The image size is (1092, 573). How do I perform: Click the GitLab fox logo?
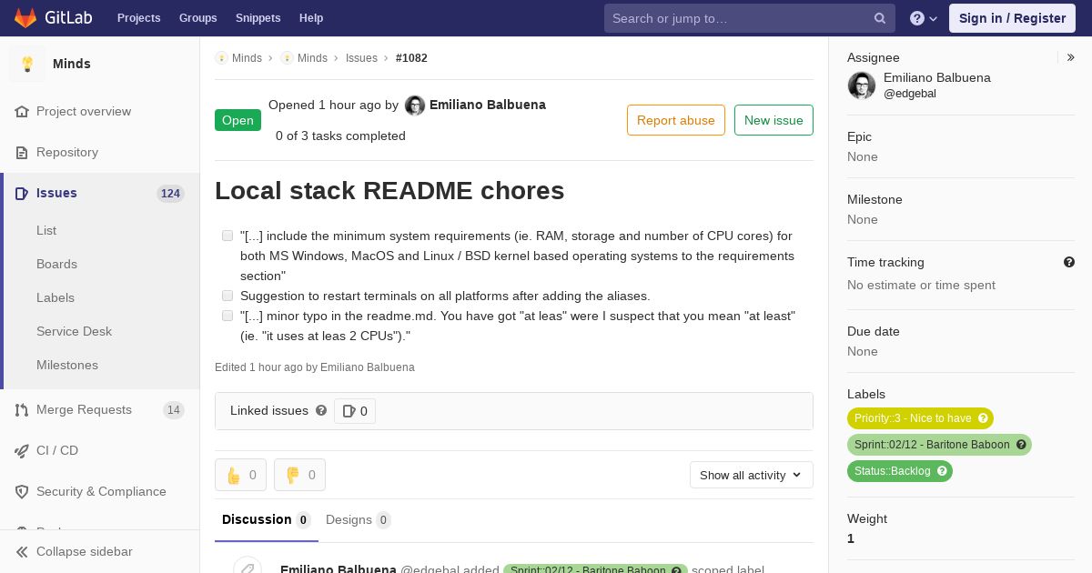click(x=25, y=17)
